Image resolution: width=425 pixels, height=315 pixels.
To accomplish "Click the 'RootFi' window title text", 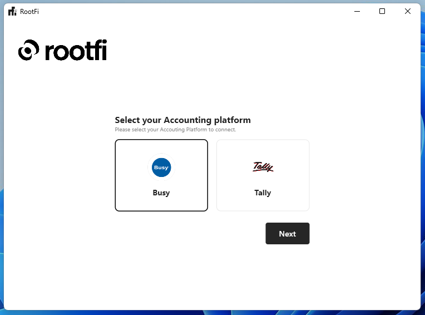I will (29, 12).
